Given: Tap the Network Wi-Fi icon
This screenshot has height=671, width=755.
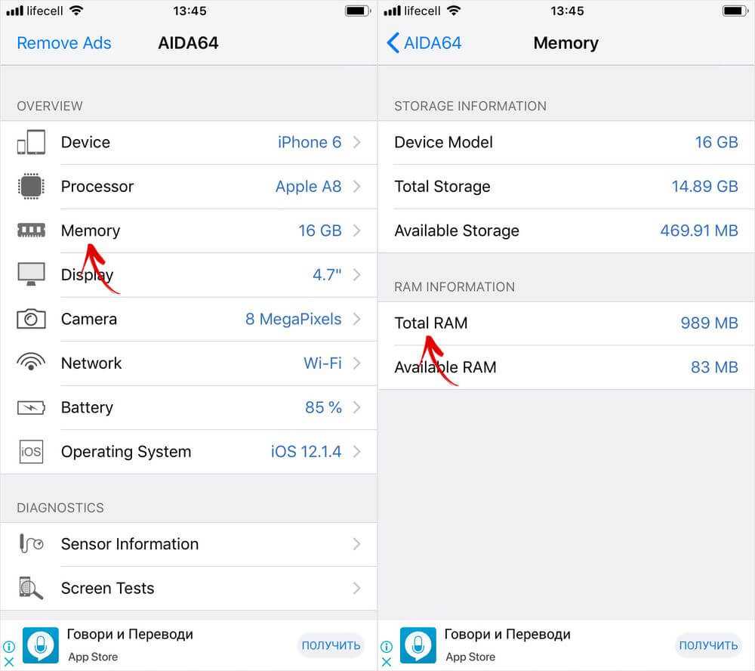Looking at the screenshot, I should point(31,363).
